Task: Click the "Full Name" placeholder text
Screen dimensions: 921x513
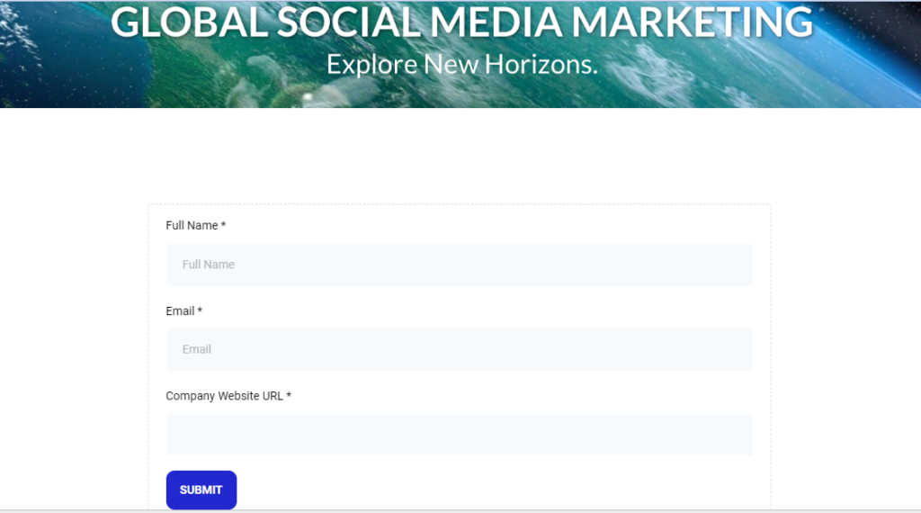Action: click(x=208, y=265)
